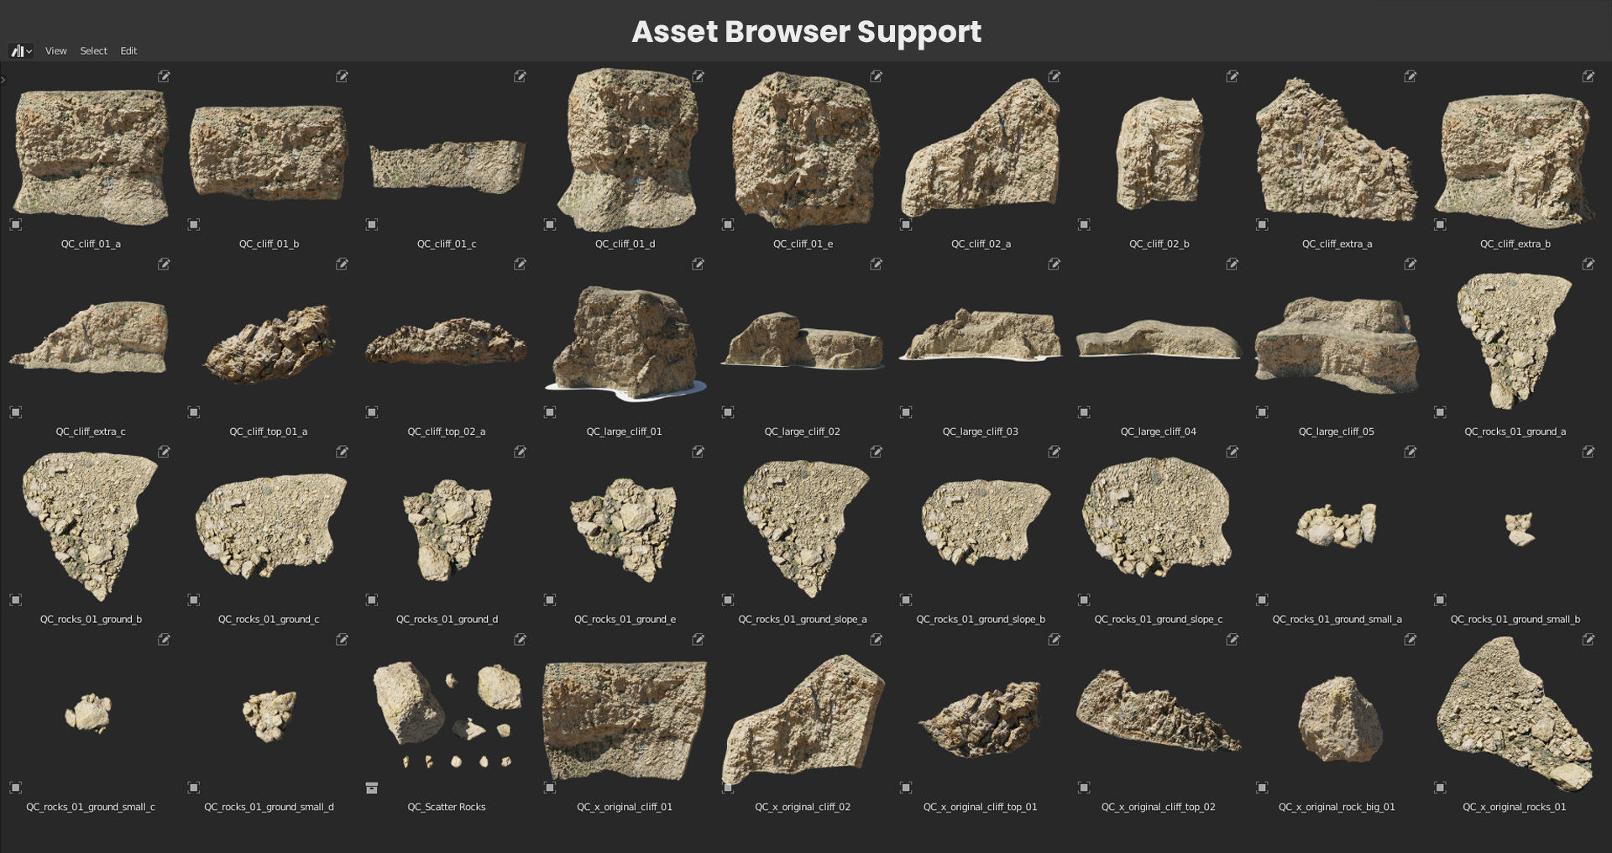Click edit icon on QC_cliff_01_a
Image resolution: width=1612 pixels, height=853 pixels.
[x=164, y=76]
